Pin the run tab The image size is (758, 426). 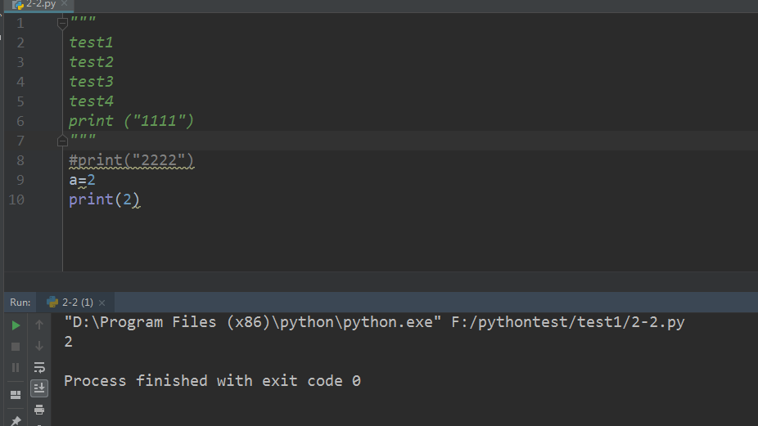[16, 421]
